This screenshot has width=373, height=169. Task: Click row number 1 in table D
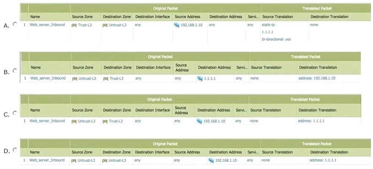(x=24, y=160)
